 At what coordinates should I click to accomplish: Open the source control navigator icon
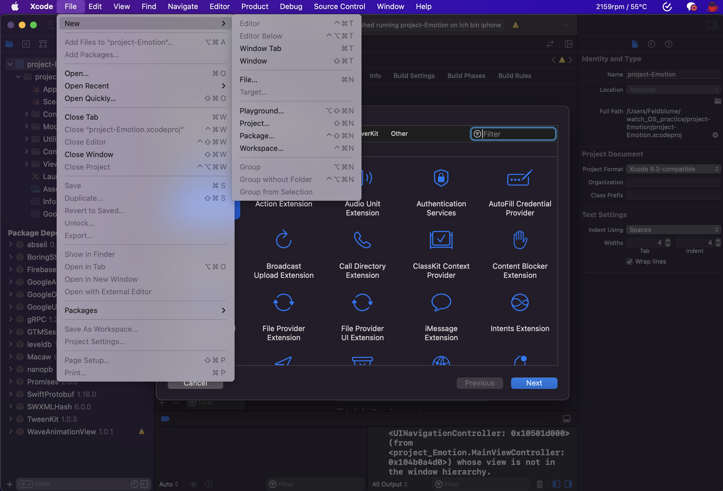click(26, 44)
